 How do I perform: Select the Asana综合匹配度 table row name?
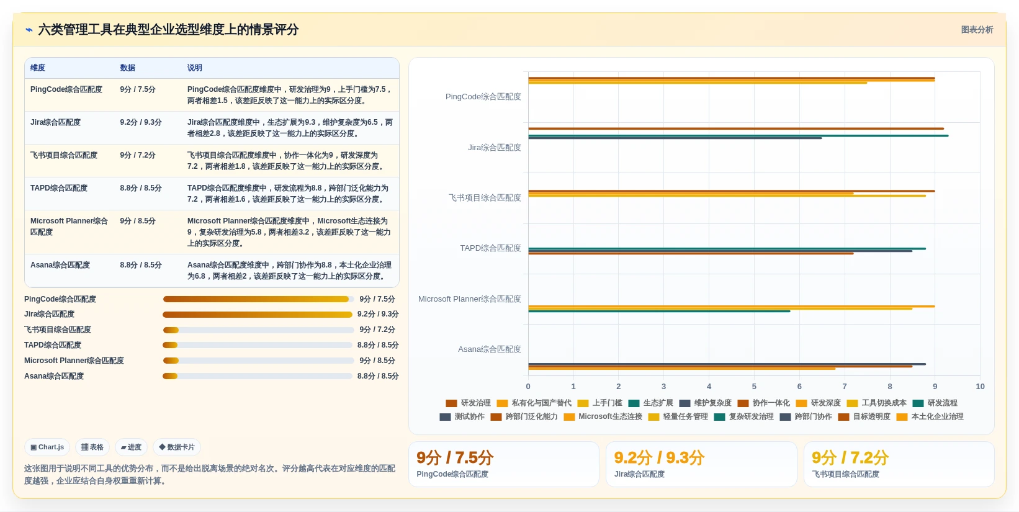tap(60, 265)
